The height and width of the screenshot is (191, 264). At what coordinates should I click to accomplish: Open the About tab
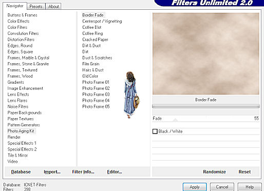pos(53,7)
